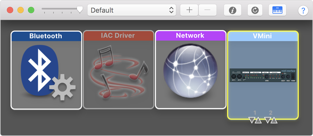Remove device with the minus button
313x136 pixels.
pos(208,10)
